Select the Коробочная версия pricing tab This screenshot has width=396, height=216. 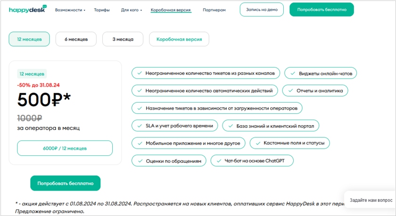[179, 39]
